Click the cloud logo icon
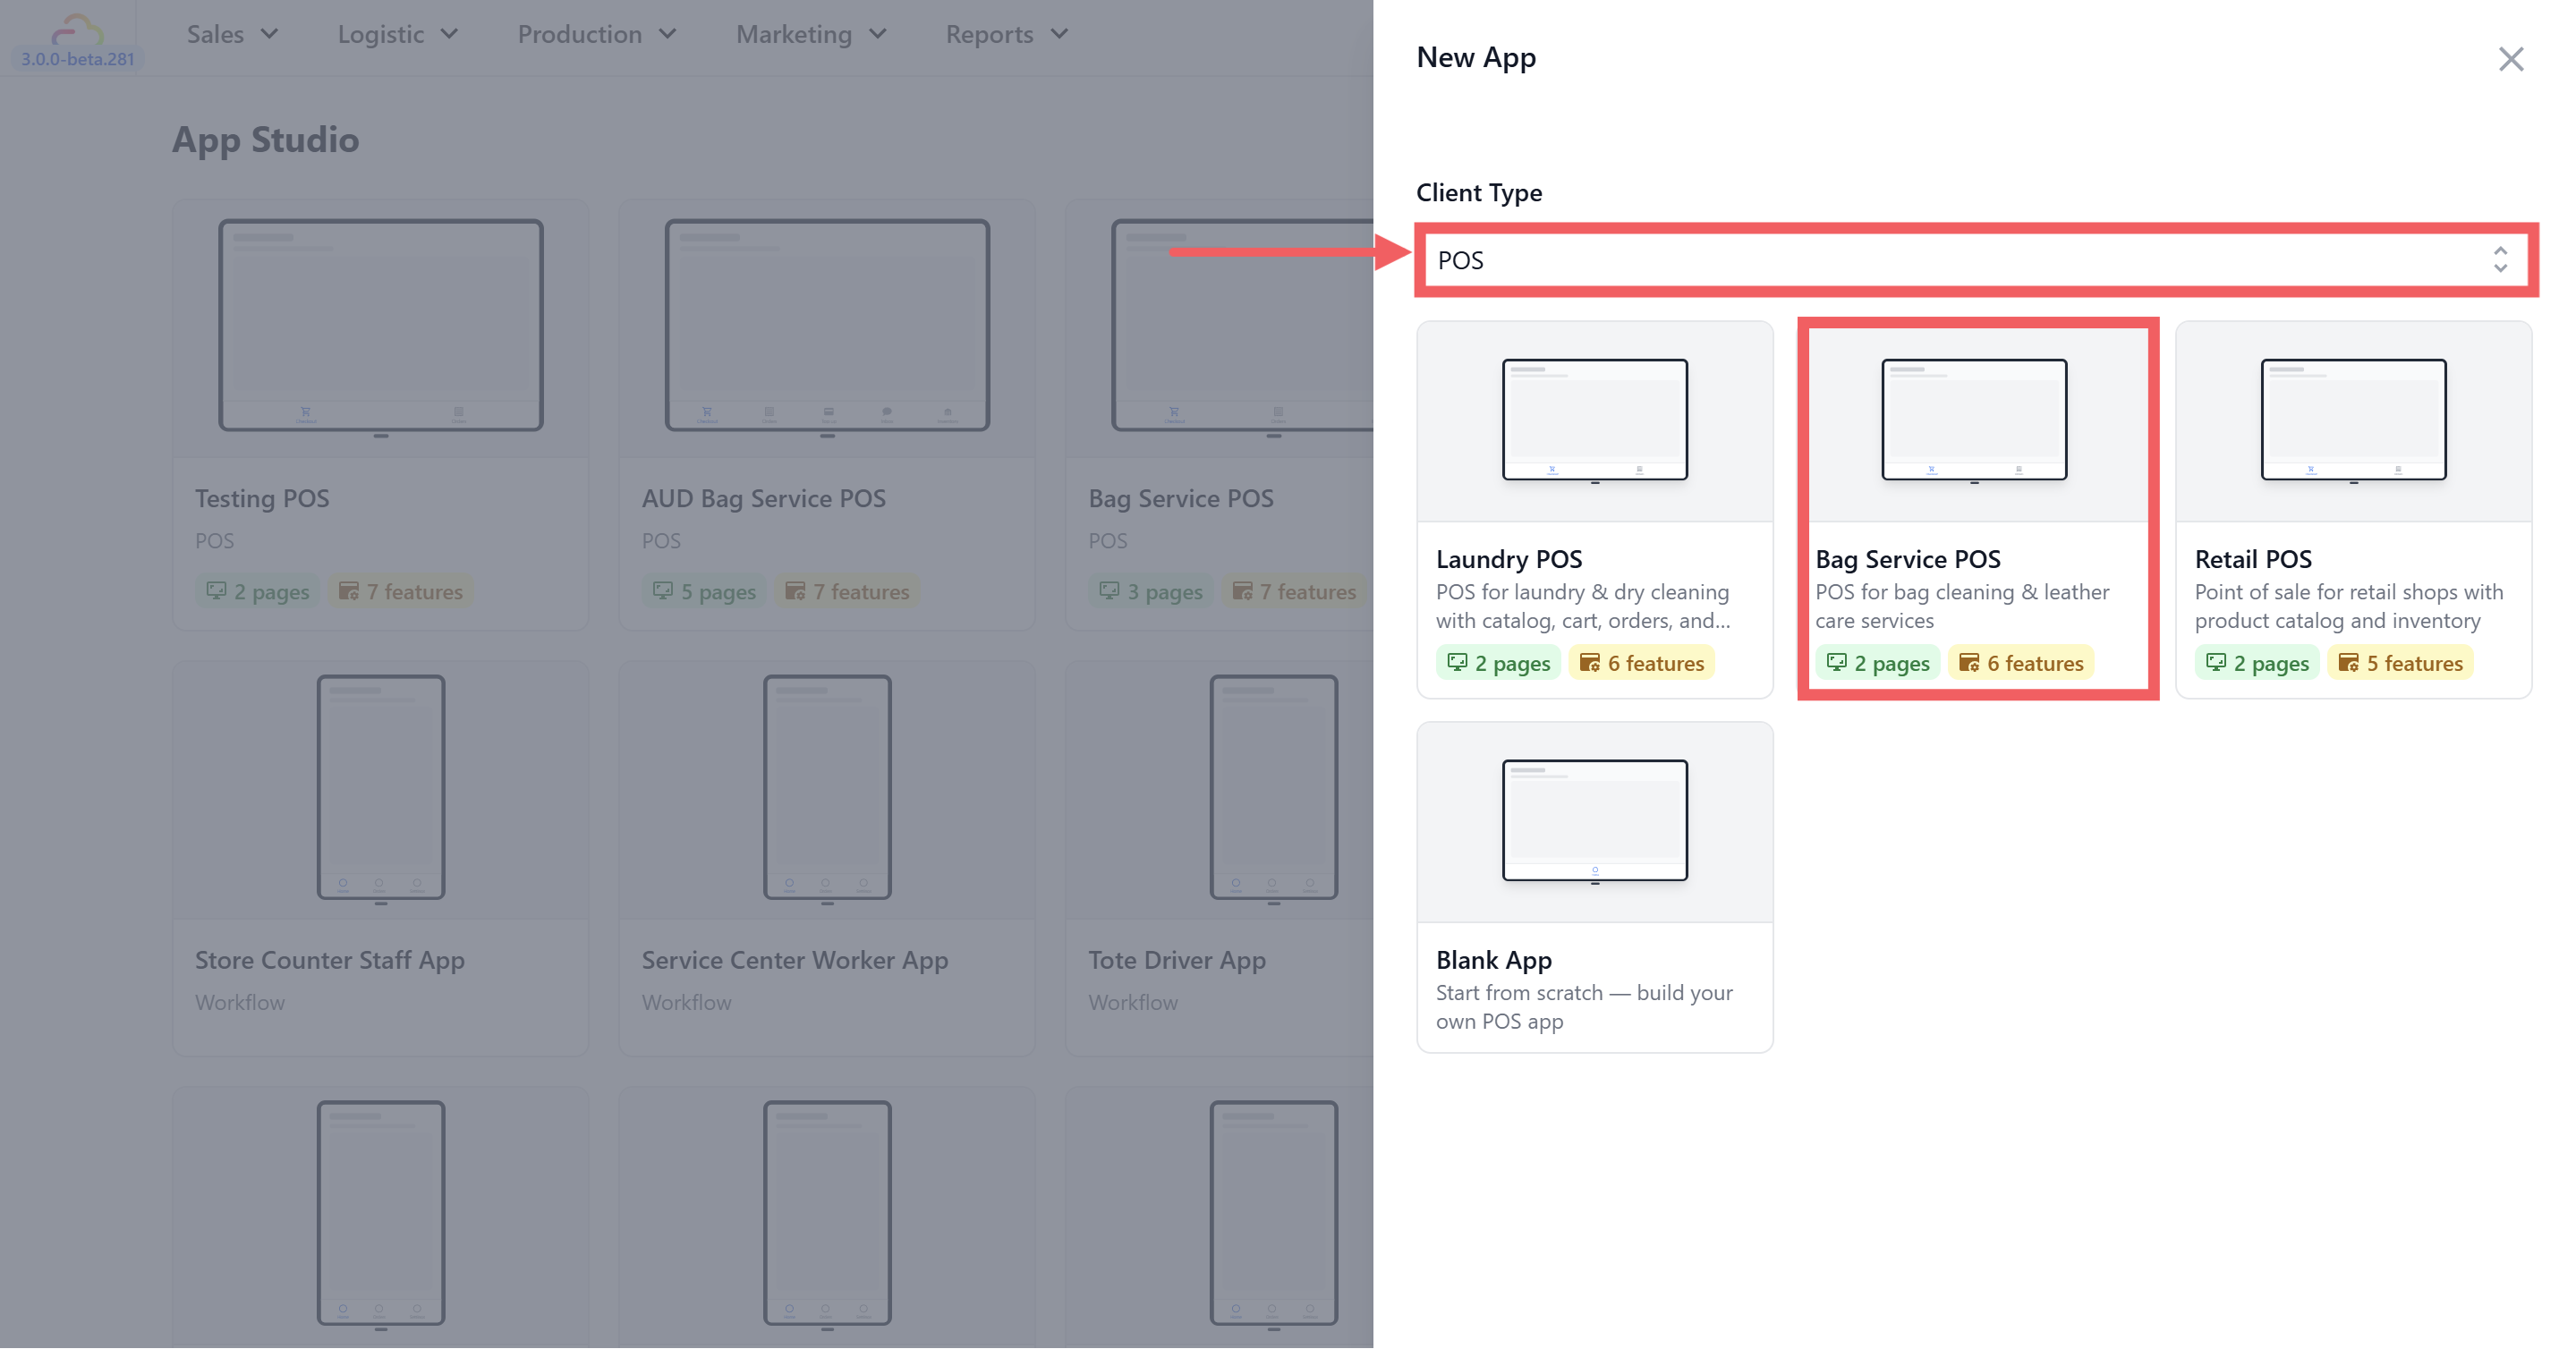Viewport: 2576px width, 1349px height. 77,30
